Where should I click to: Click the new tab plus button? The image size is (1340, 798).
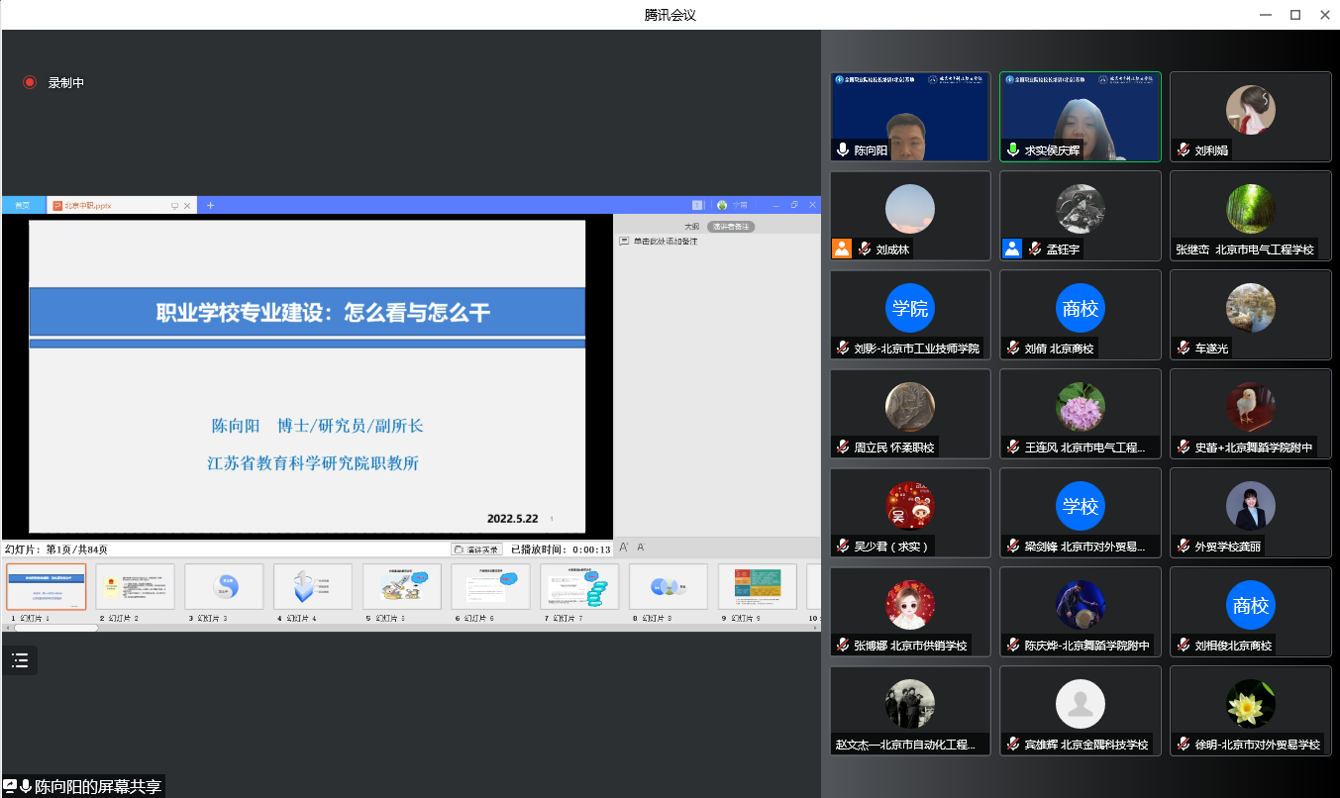tap(210, 205)
